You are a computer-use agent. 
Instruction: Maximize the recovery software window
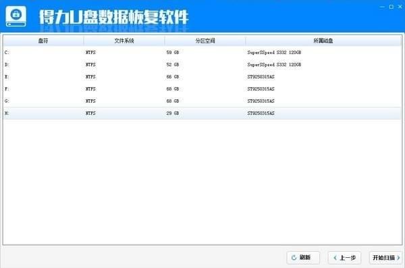(391, 7)
